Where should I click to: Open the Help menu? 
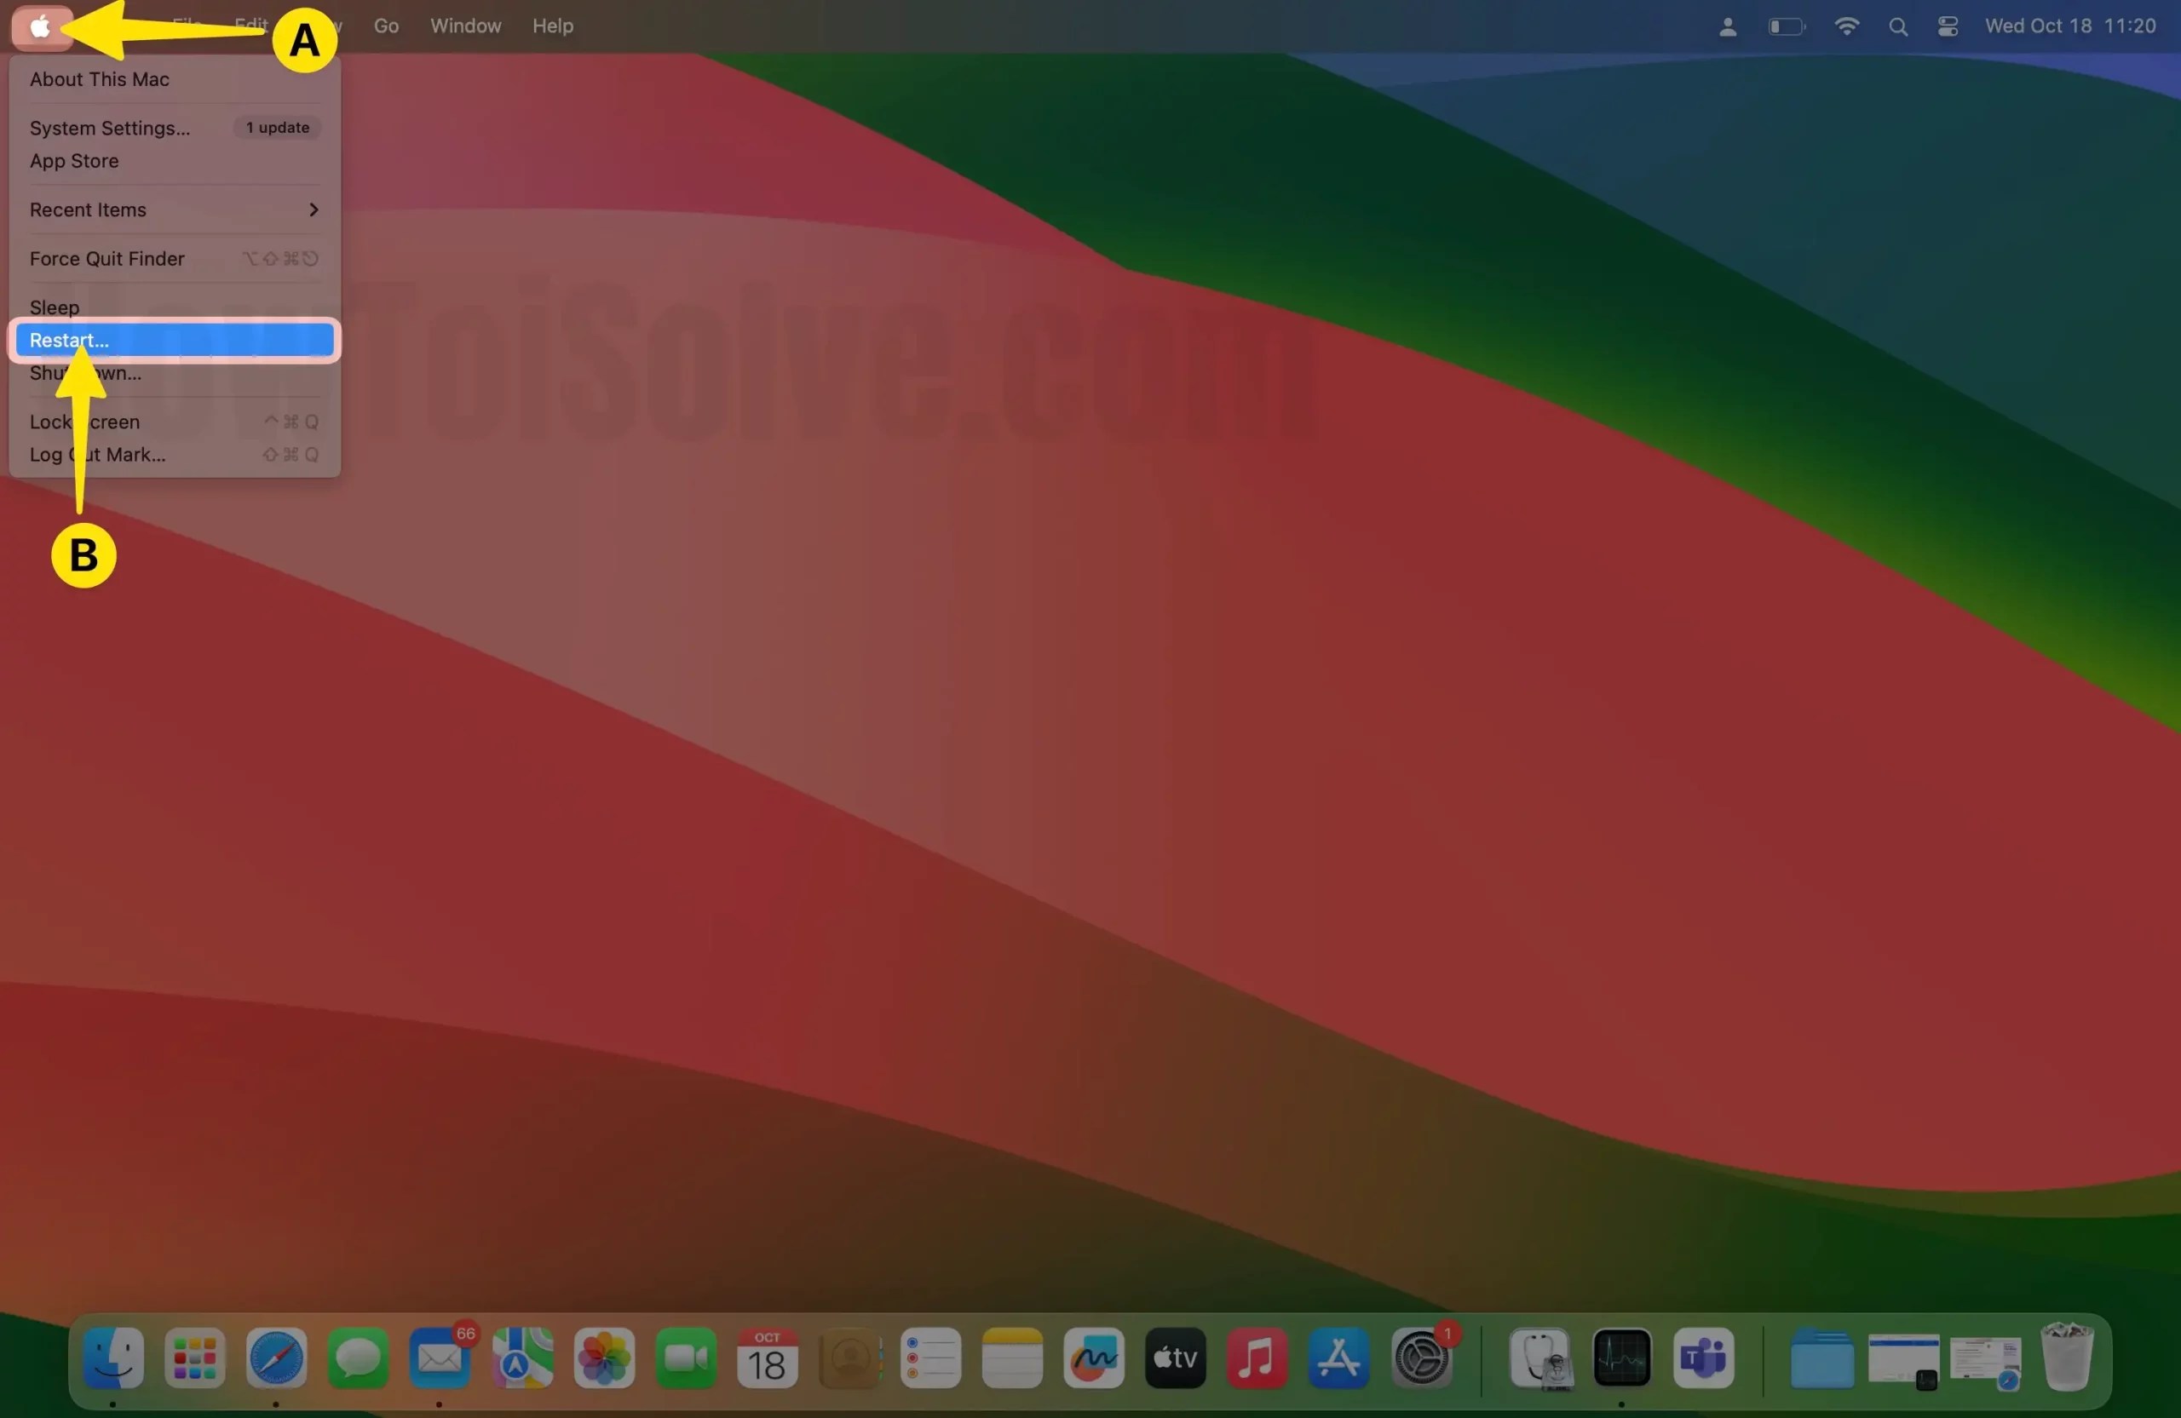[552, 26]
